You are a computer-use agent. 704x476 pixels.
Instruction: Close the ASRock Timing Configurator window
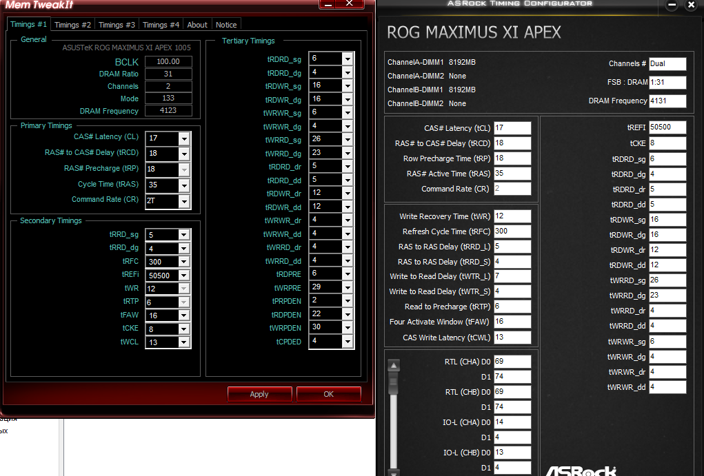[x=692, y=5]
